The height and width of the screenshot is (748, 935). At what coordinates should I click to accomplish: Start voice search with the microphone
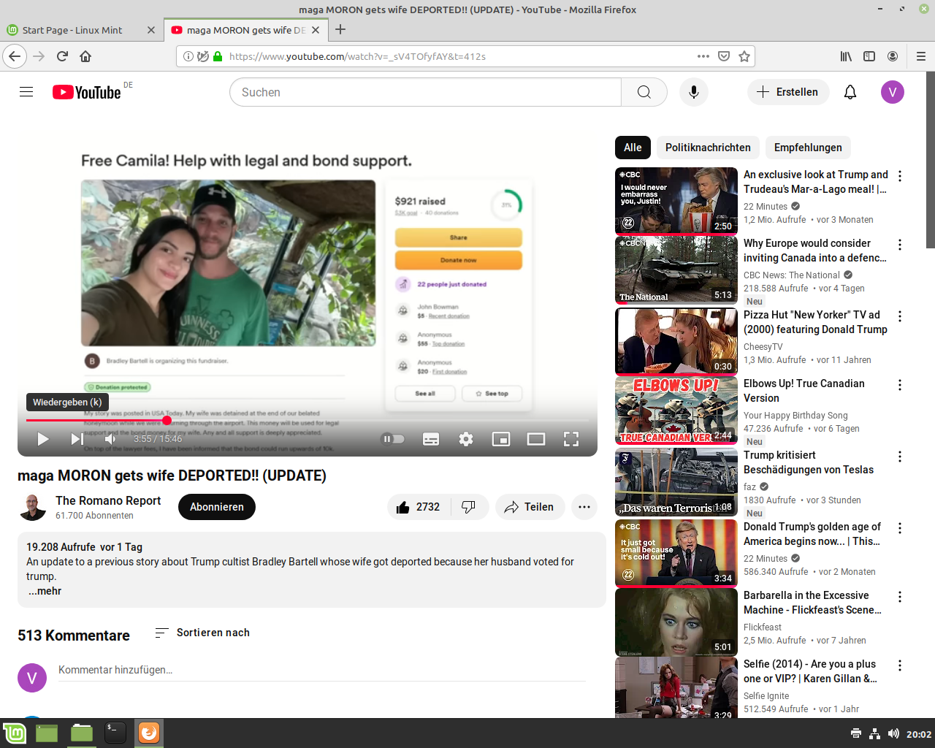click(694, 92)
